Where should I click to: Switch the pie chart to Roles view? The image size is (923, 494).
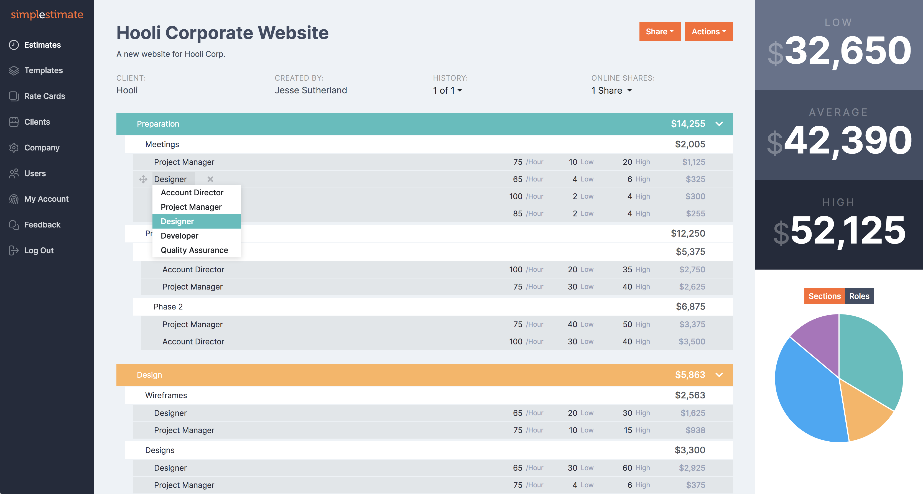click(859, 296)
